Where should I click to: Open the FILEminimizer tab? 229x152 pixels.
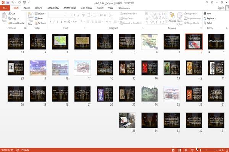[x=124, y=8]
